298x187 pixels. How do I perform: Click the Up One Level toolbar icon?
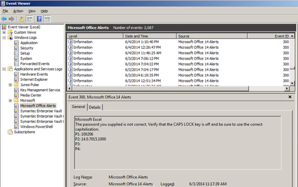point(21,19)
